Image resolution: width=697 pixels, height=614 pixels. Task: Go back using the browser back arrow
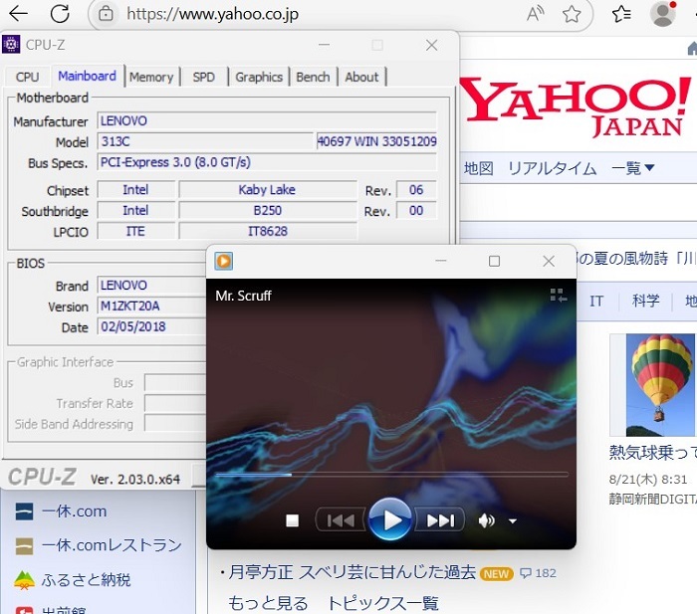(18, 14)
